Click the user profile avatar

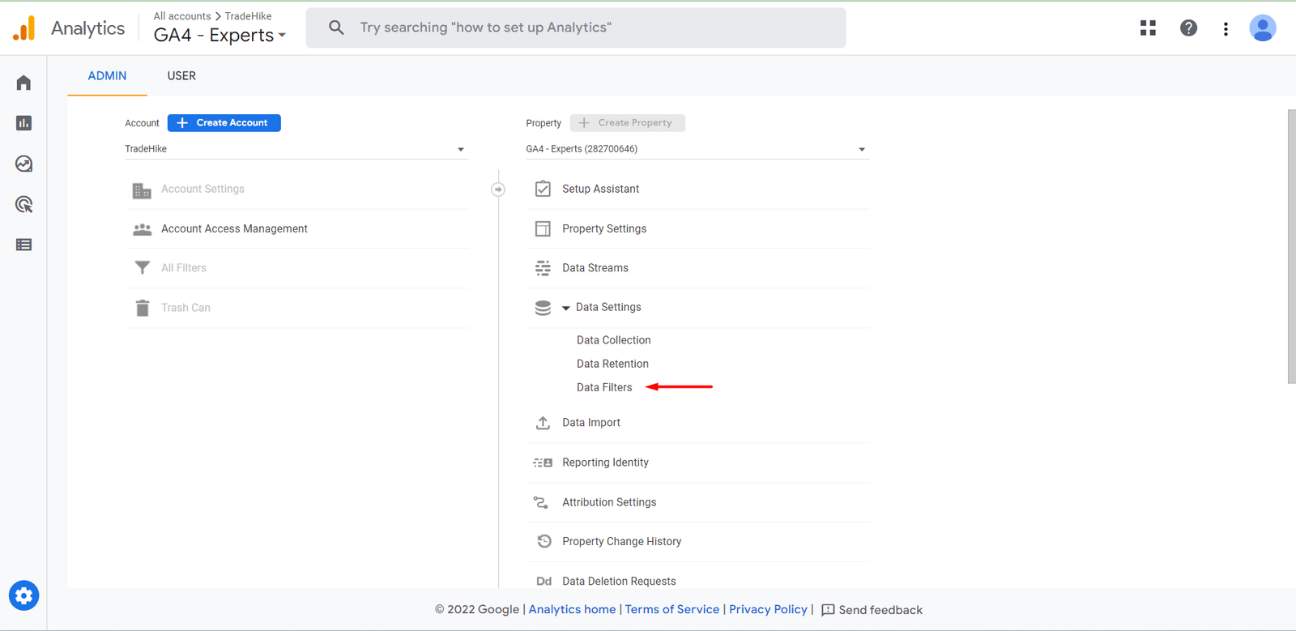1262,28
